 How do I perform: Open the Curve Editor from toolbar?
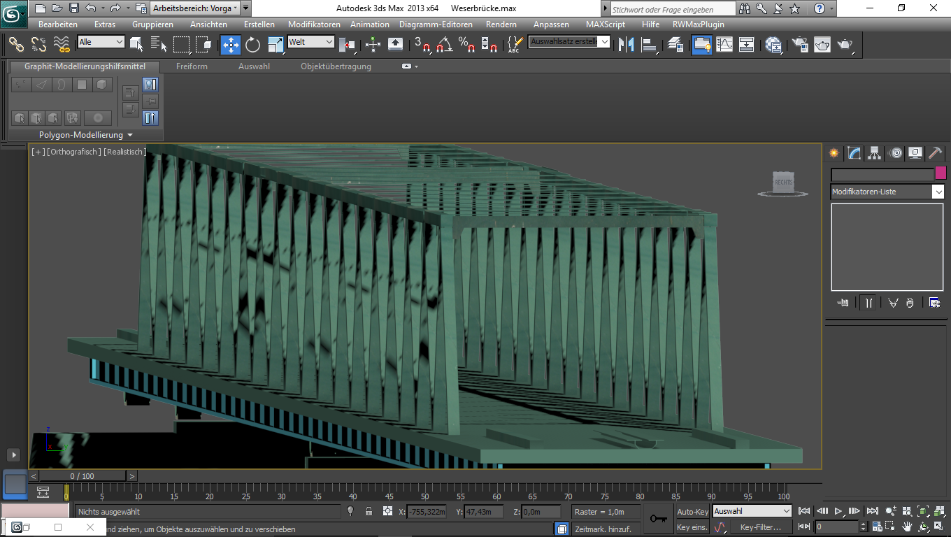[x=724, y=45]
